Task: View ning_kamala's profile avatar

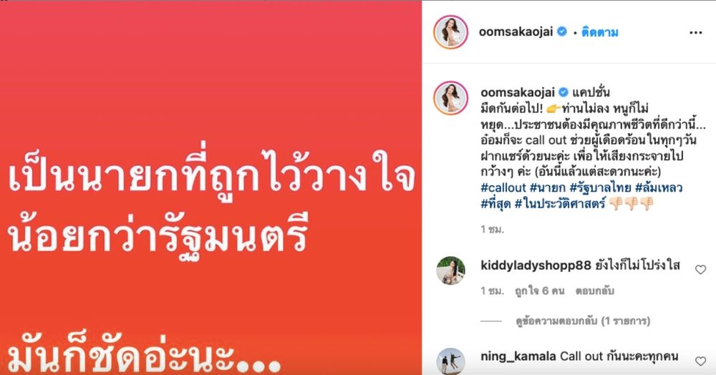Action: [450, 361]
